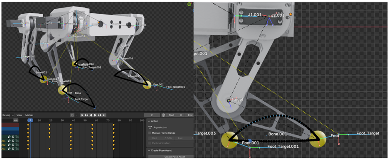Jump to the next keyframe
The image size is (389, 159).
(100, 115)
